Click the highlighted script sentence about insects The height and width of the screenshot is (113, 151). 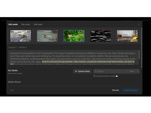[x=88, y=62]
